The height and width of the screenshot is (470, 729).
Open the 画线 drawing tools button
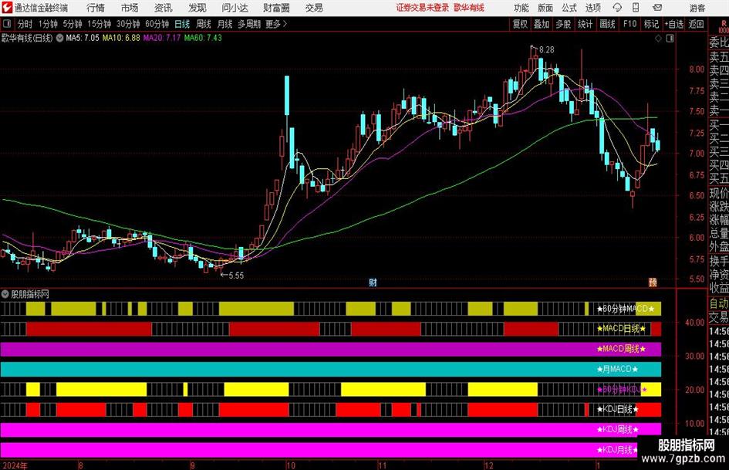607,24
